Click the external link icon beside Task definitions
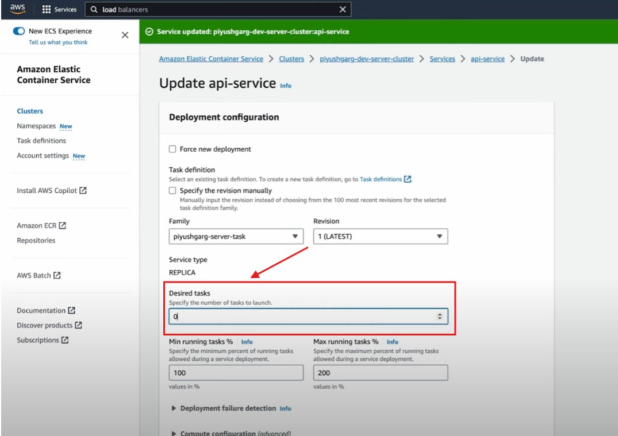The image size is (618, 436). point(408,179)
